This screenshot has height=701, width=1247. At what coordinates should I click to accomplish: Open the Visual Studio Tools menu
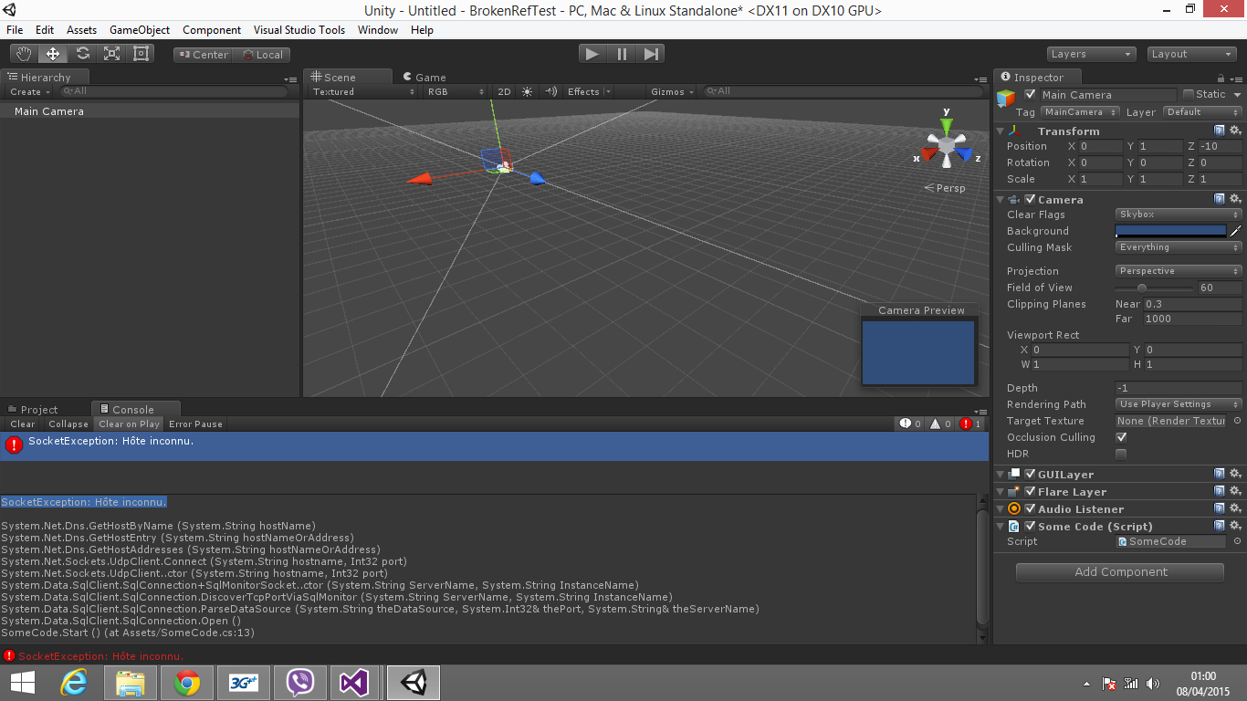299,30
